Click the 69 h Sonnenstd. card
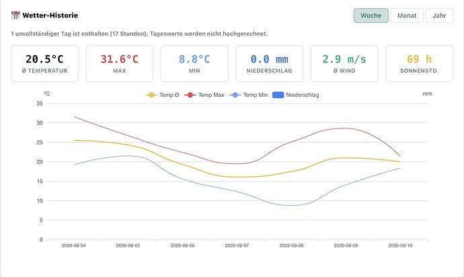464x277 pixels. (x=420, y=63)
